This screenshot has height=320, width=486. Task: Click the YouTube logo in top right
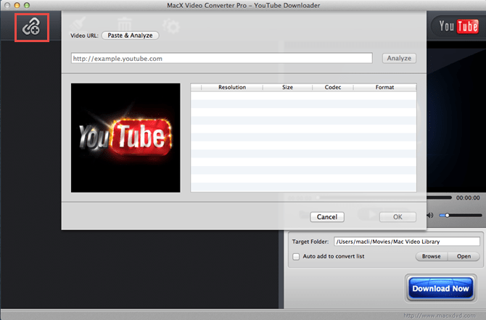tap(457, 27)
